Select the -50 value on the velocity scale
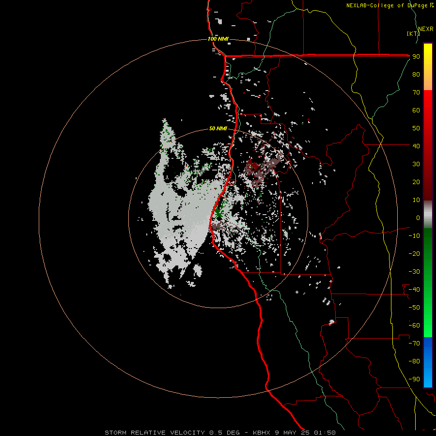This screenshot has height=436, width=436. (x=414, y=308)
